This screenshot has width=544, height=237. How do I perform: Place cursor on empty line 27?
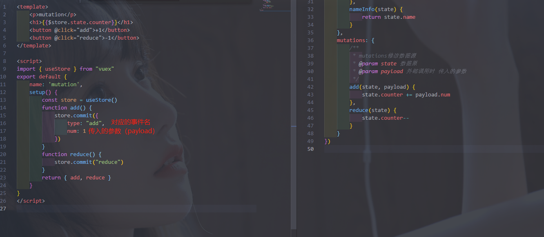(x=136, y=209)
